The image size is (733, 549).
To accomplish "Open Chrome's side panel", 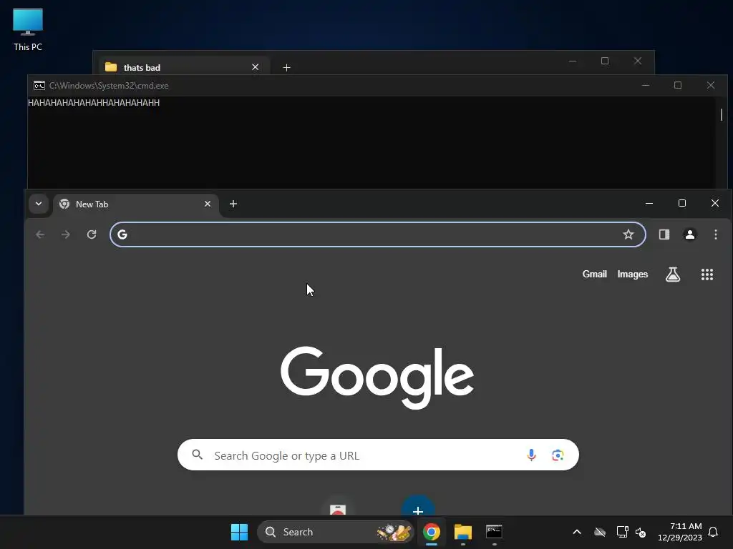I will click(664, 234).
